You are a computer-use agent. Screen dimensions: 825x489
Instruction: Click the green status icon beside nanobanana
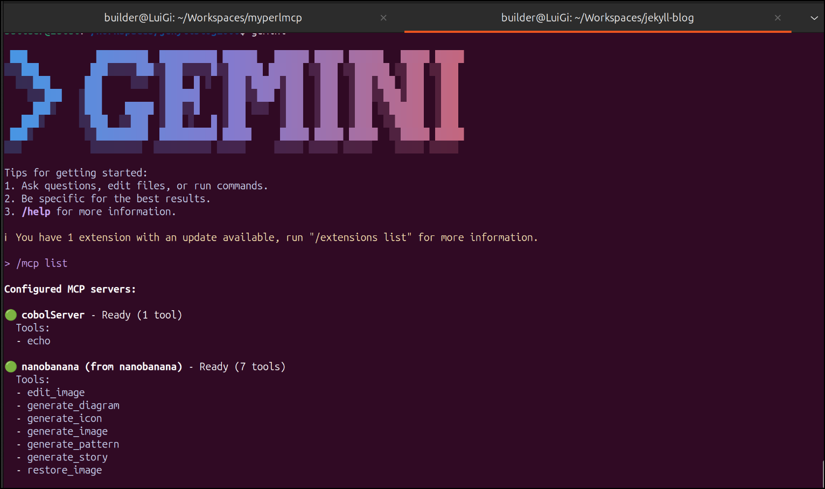click(x=11, y=367)
